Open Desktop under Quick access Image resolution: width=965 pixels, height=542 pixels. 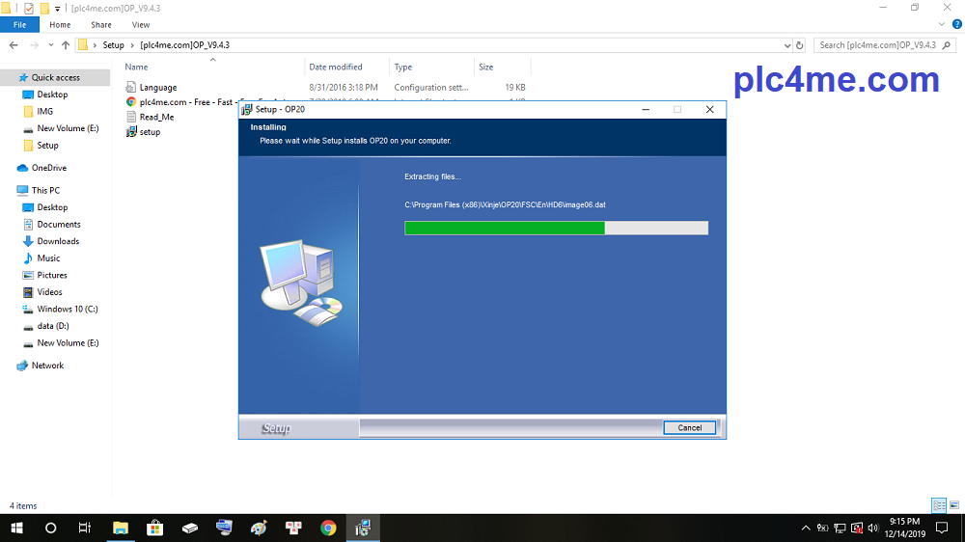(52, 95)
